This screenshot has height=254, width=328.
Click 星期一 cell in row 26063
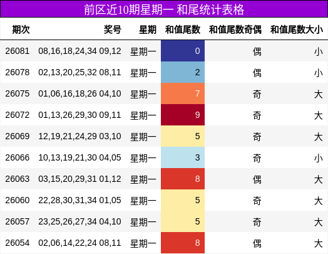[143, 179]
